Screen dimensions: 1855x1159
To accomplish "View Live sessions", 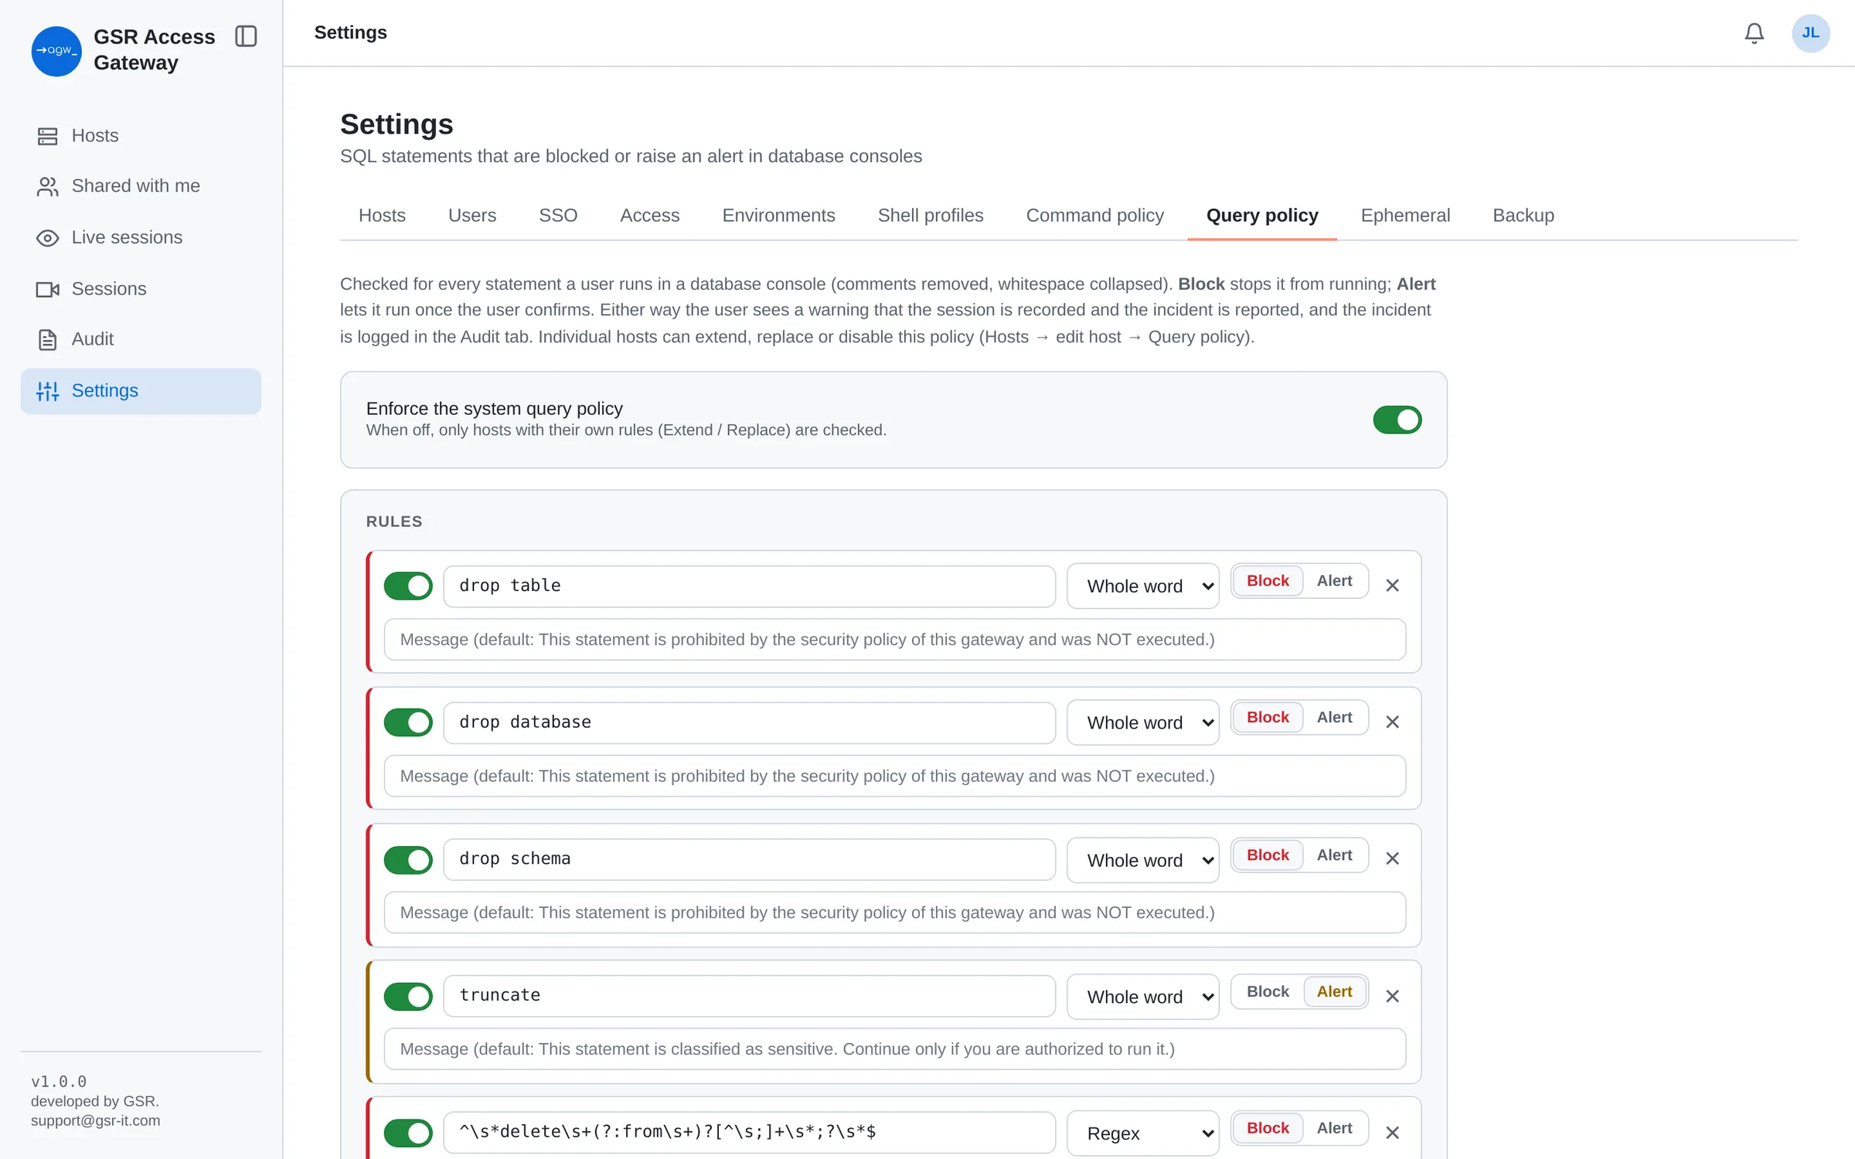I will click(141, 237).
